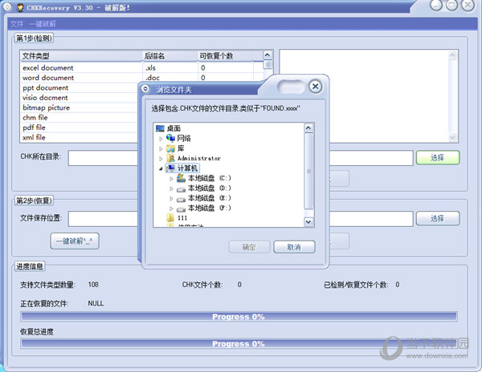Expand 本地磁盘 (C:) node
Viewport: 482px width, 372px height.
pyautogui.click(x=171, y=179)
